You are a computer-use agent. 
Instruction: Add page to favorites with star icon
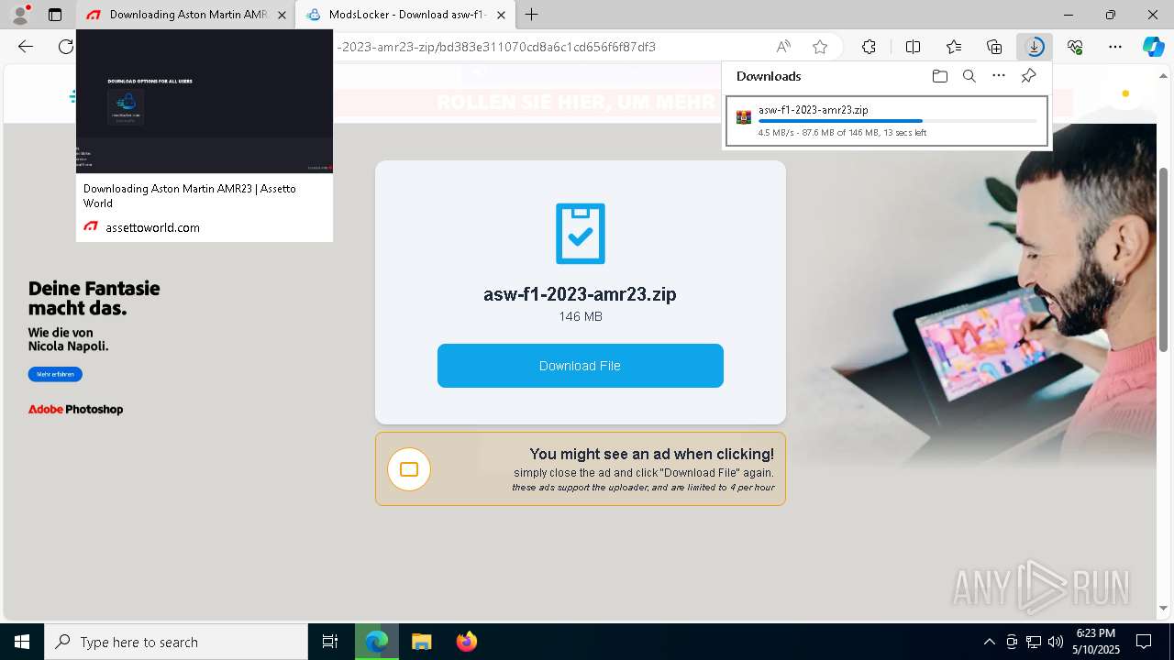click(x=820, y=47)
